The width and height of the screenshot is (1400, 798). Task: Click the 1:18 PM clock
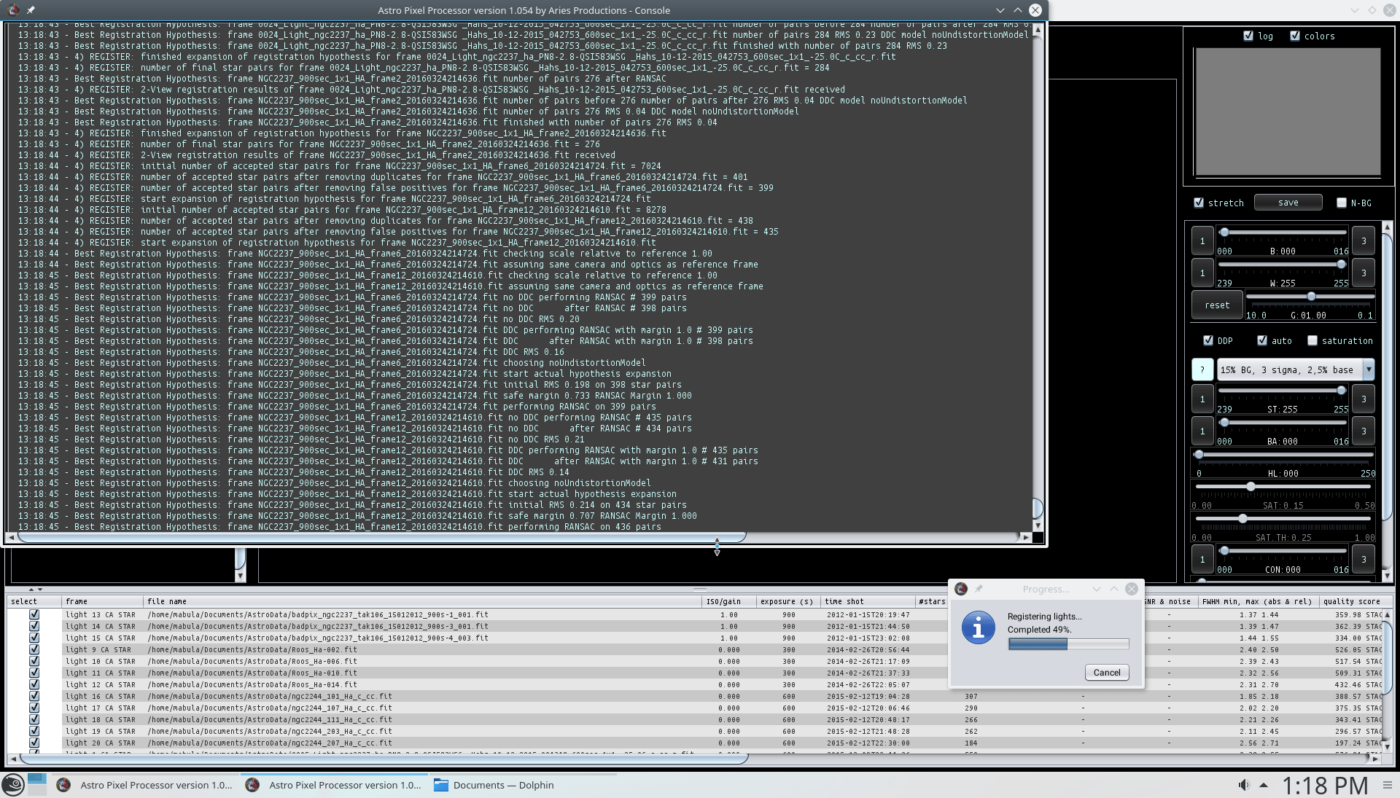(x=1324, y=785)
